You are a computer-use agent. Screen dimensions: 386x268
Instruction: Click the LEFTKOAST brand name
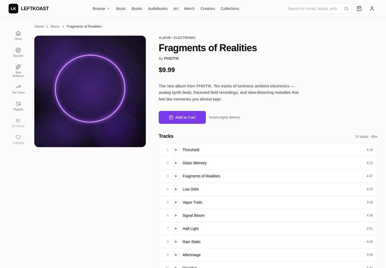pos(35,9)
